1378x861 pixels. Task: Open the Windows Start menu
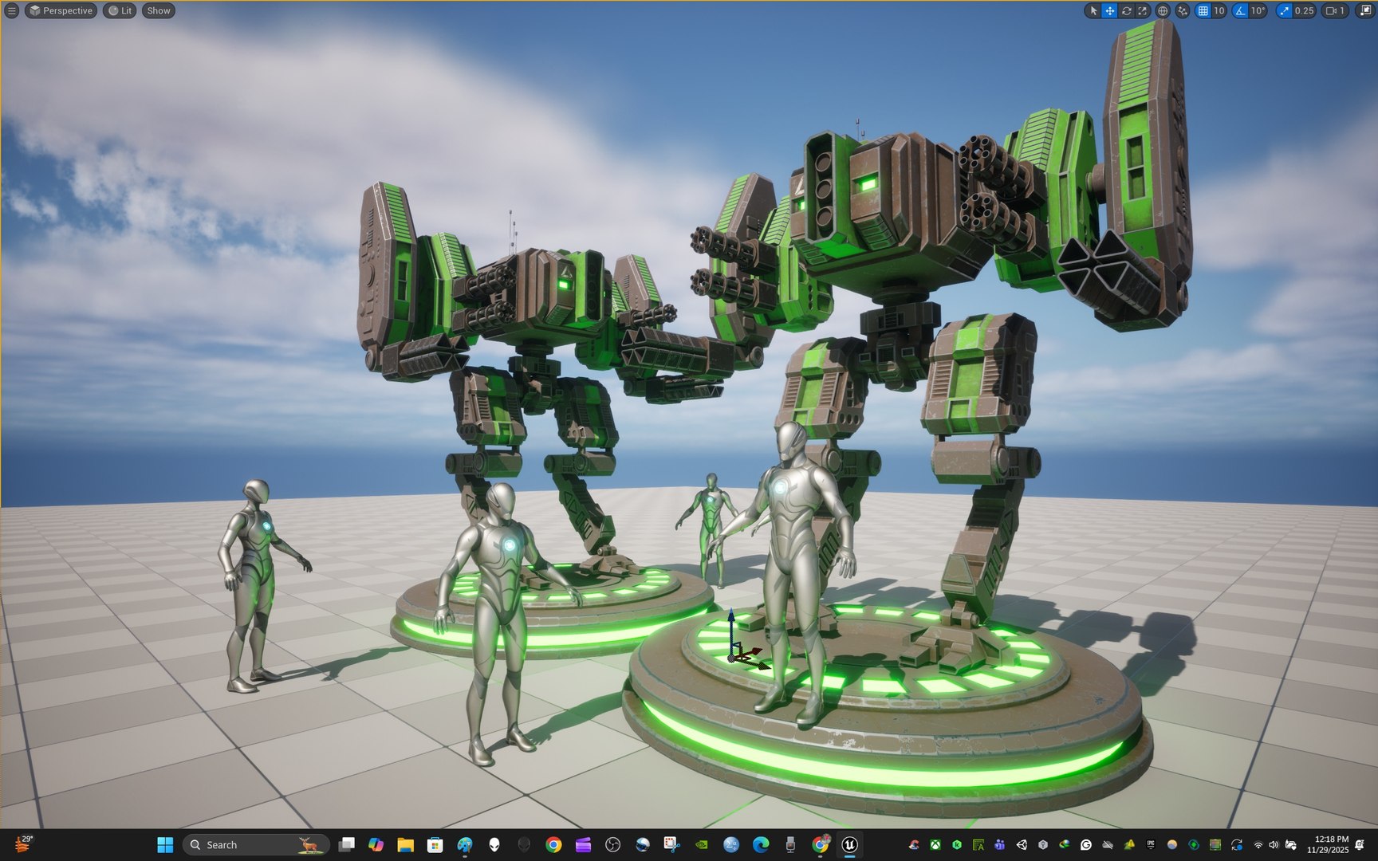coord(165,845)
